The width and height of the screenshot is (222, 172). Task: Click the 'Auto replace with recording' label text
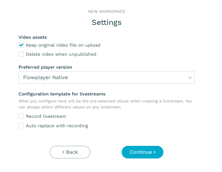tap(57, 126)
